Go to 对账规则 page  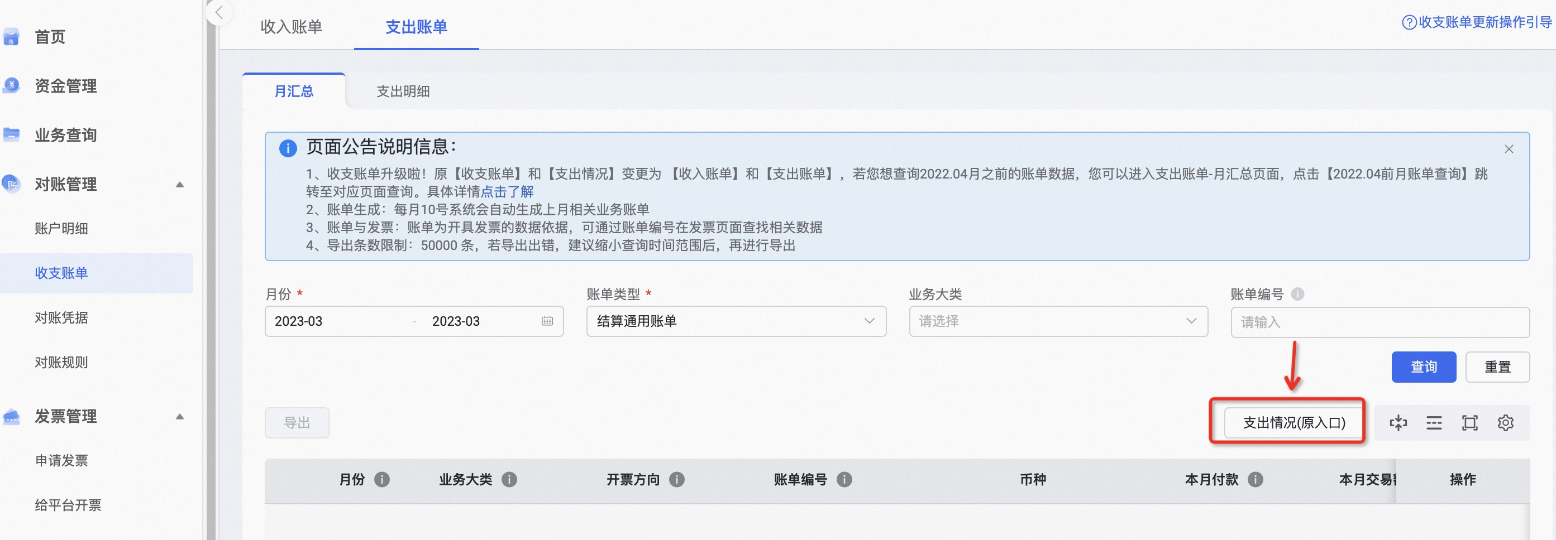[61, 362]
